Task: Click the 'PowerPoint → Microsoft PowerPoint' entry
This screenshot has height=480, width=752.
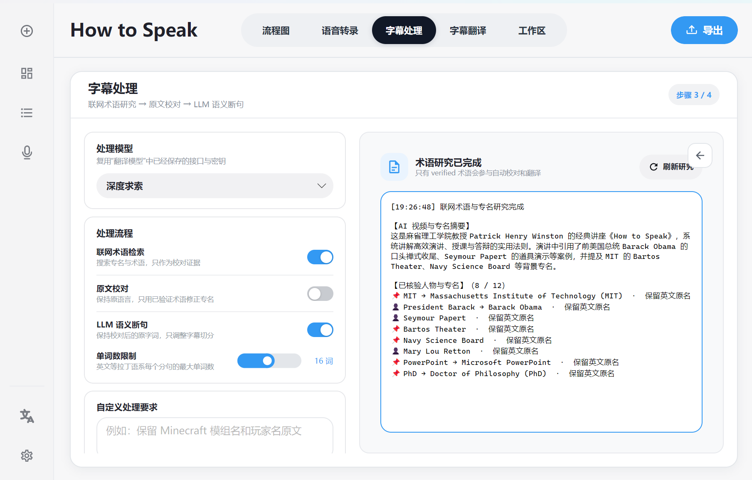Action: [x=505, y=362]
